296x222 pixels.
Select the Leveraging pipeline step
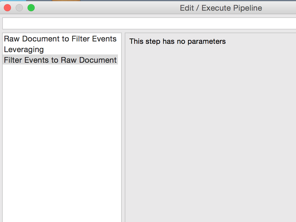(24, 49)
